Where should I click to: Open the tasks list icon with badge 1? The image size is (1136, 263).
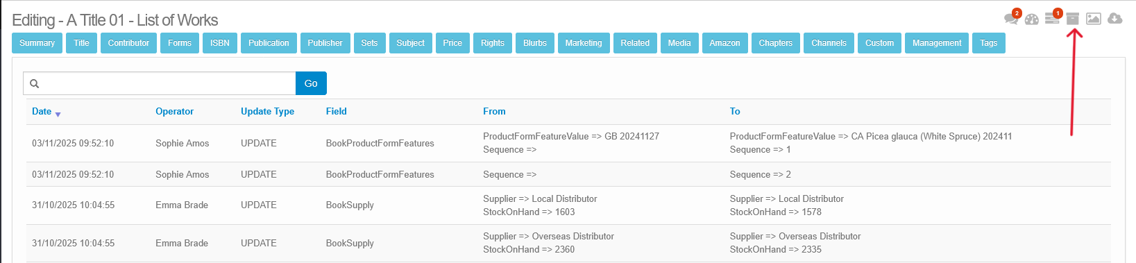(x=1052, y=19)
